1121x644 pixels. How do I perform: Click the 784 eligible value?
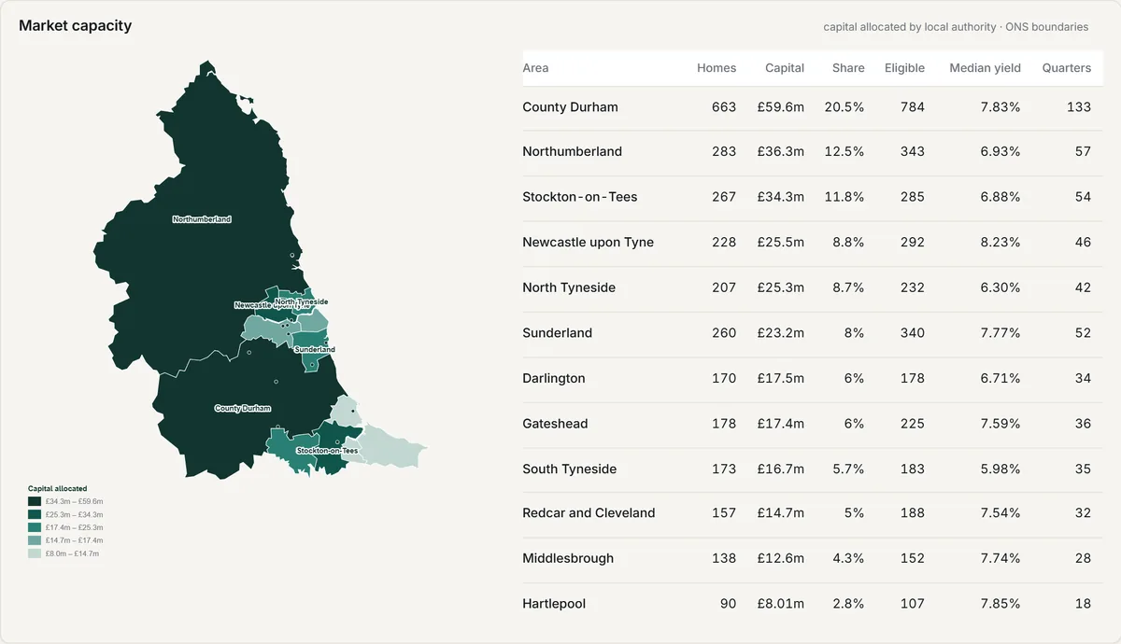click(x=913, y=107)
